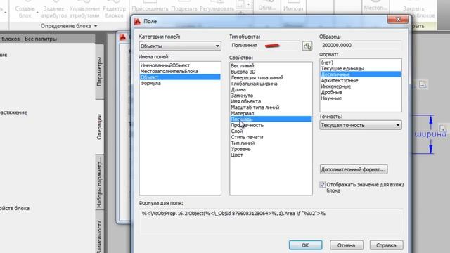Click Регулировать in the ribbon

pyautogui.click(x=217, y=8)
